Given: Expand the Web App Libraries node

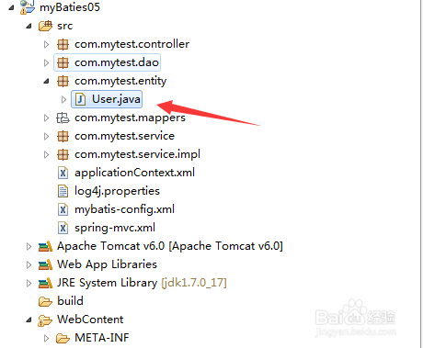Looking at the screenshot, I should point(29,265).
